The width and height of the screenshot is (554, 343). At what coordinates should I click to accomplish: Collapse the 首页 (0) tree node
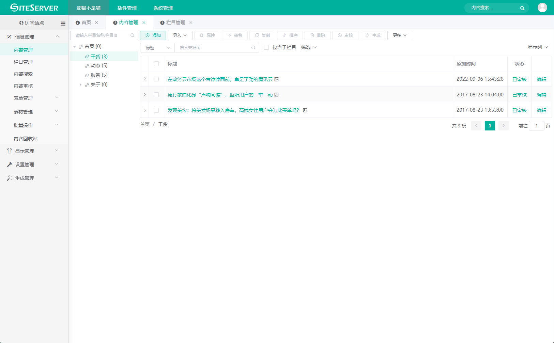tap(75, 47)
